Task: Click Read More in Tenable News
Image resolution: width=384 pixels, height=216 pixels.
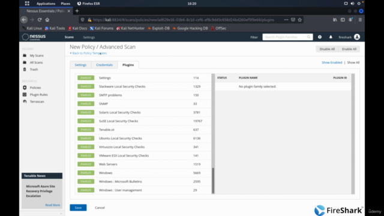Action: pyautogui.click(x=52, y=205)
